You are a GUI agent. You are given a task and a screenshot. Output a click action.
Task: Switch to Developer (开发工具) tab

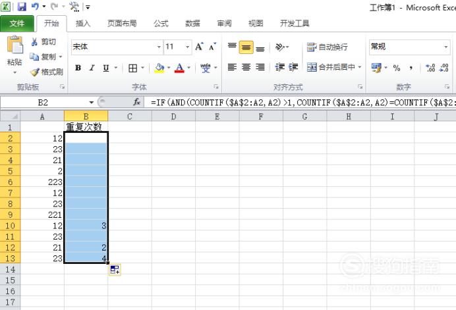(295, 24)
